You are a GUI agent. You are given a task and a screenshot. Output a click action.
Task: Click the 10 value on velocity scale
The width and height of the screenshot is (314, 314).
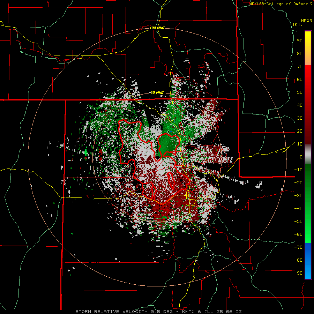pyautogui.click(x=300, y=144)
